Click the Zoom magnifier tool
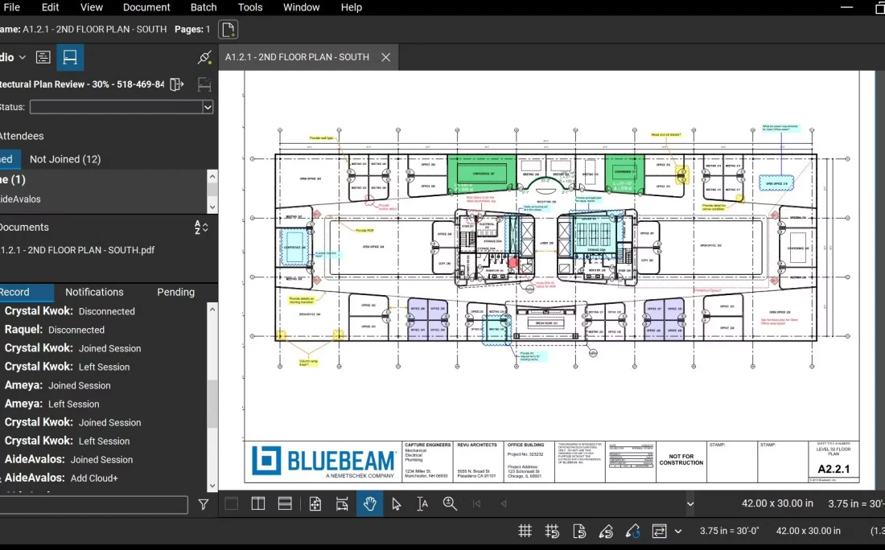Viewport: 885px width, 550px height. pos(450,504)
